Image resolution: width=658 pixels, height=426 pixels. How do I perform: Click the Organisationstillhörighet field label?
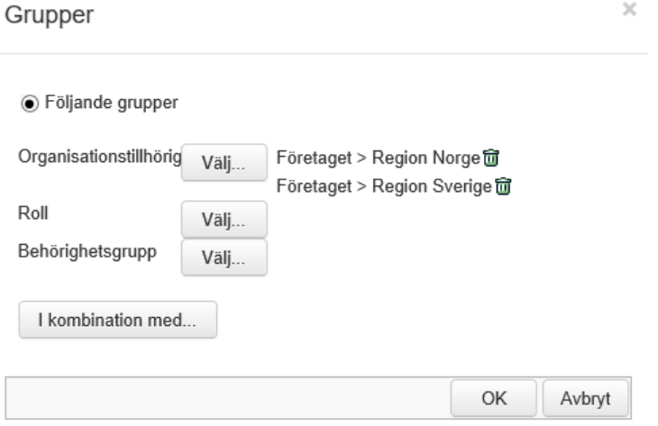(100, 157)
